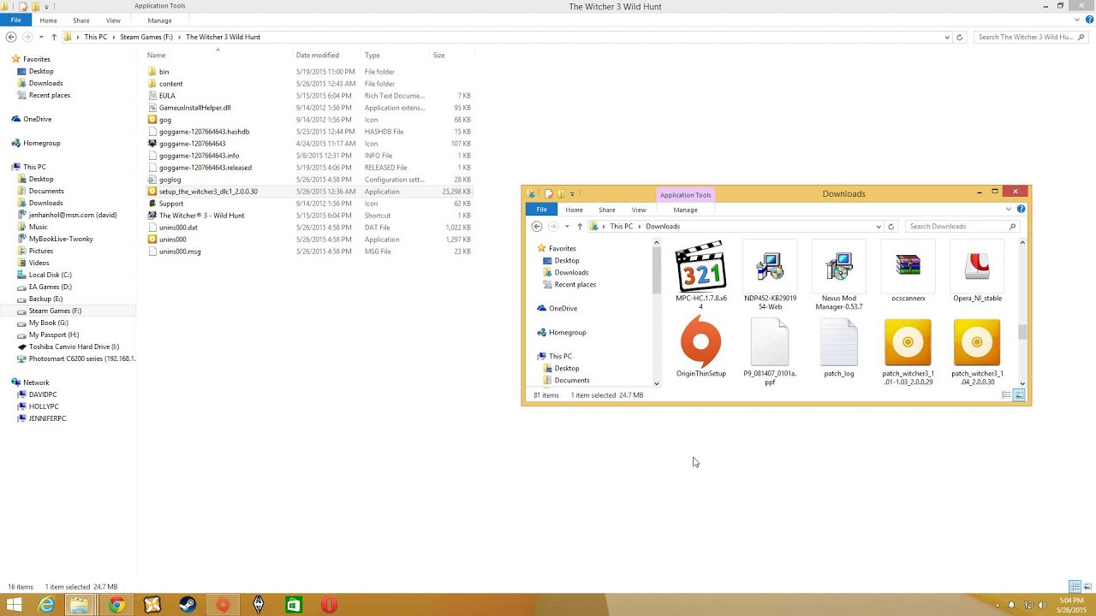Open Windows Store from taskbar
1096x616 pixels.
pyautogui.click(x=294, y=605)
